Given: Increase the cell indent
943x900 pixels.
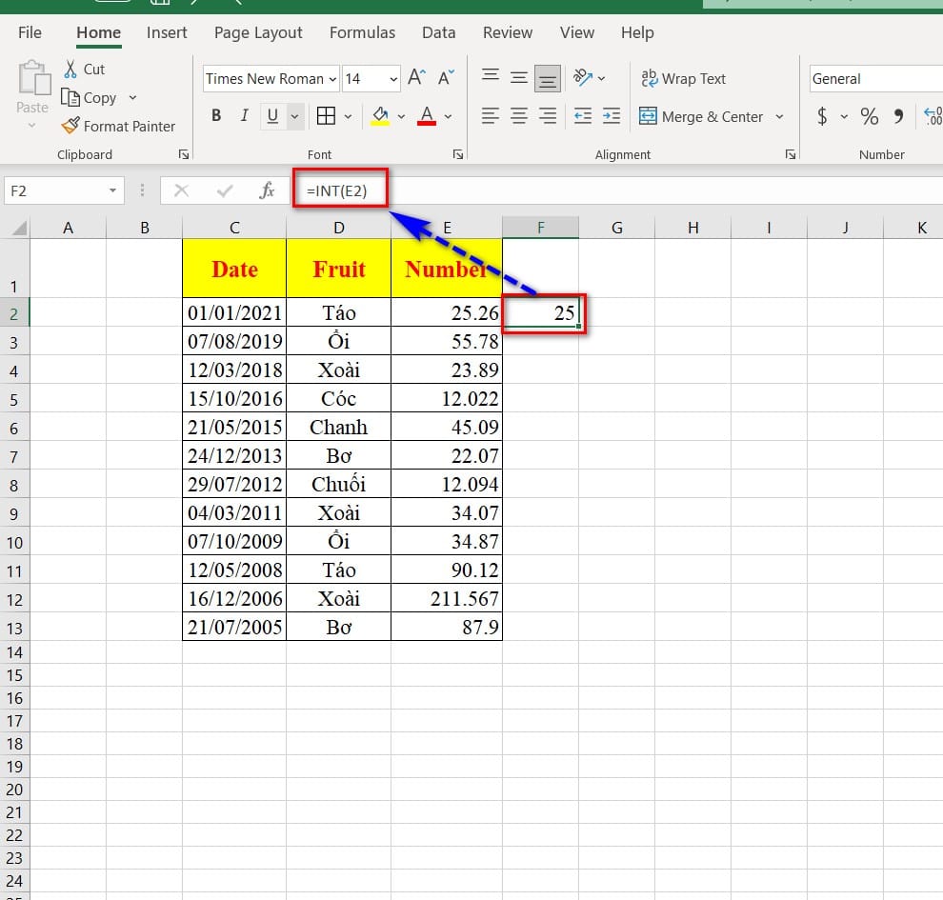Looking at the screenshot, I should 611,115.
